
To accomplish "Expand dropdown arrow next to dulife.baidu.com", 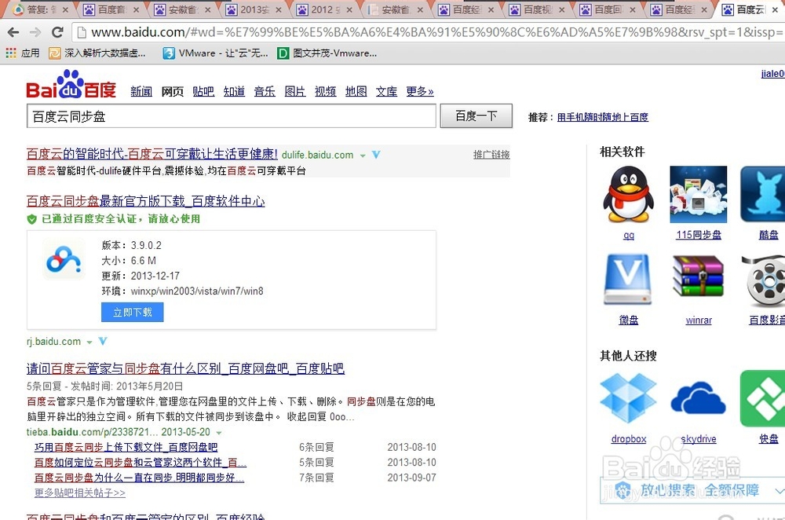I will tap(363, 156).
